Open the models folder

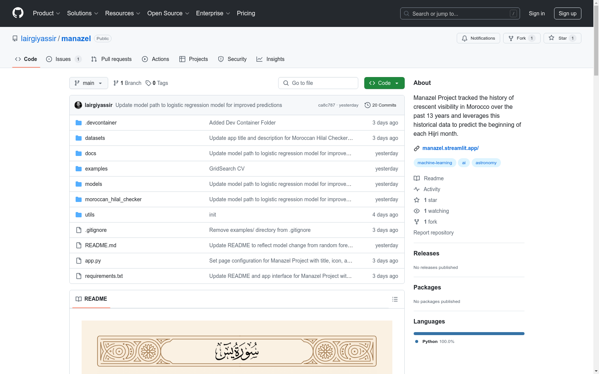[x=94, y=184]
